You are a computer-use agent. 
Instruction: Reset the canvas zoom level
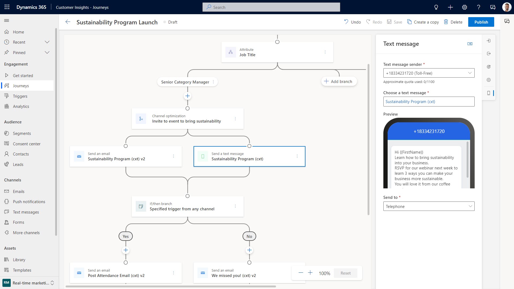point(345,273)
